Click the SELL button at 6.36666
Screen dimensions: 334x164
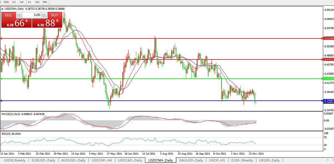click(x=8, y=15)
